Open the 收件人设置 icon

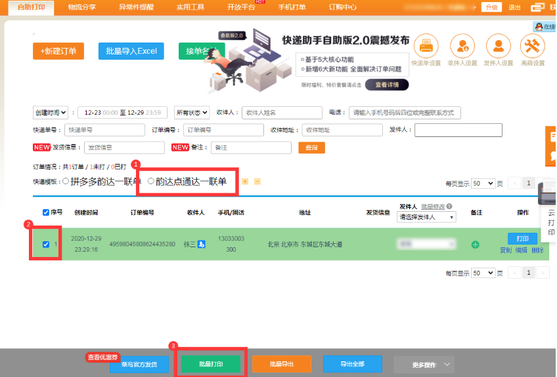[462, 46]
